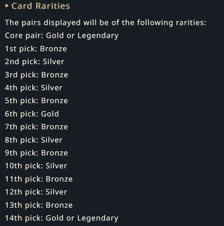The image size is (224, 226).
Task: Select the 9th pick: Bronze entry
Action: pos(36,153)
